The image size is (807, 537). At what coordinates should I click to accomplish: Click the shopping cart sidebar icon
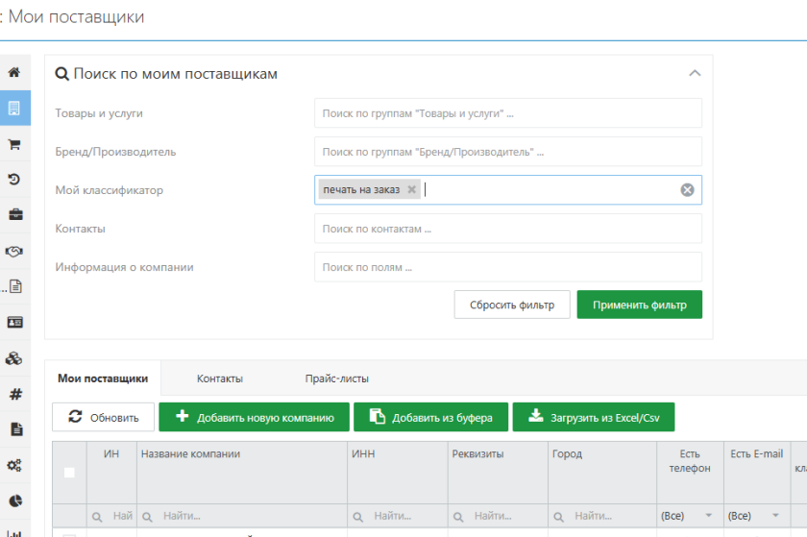14,144
